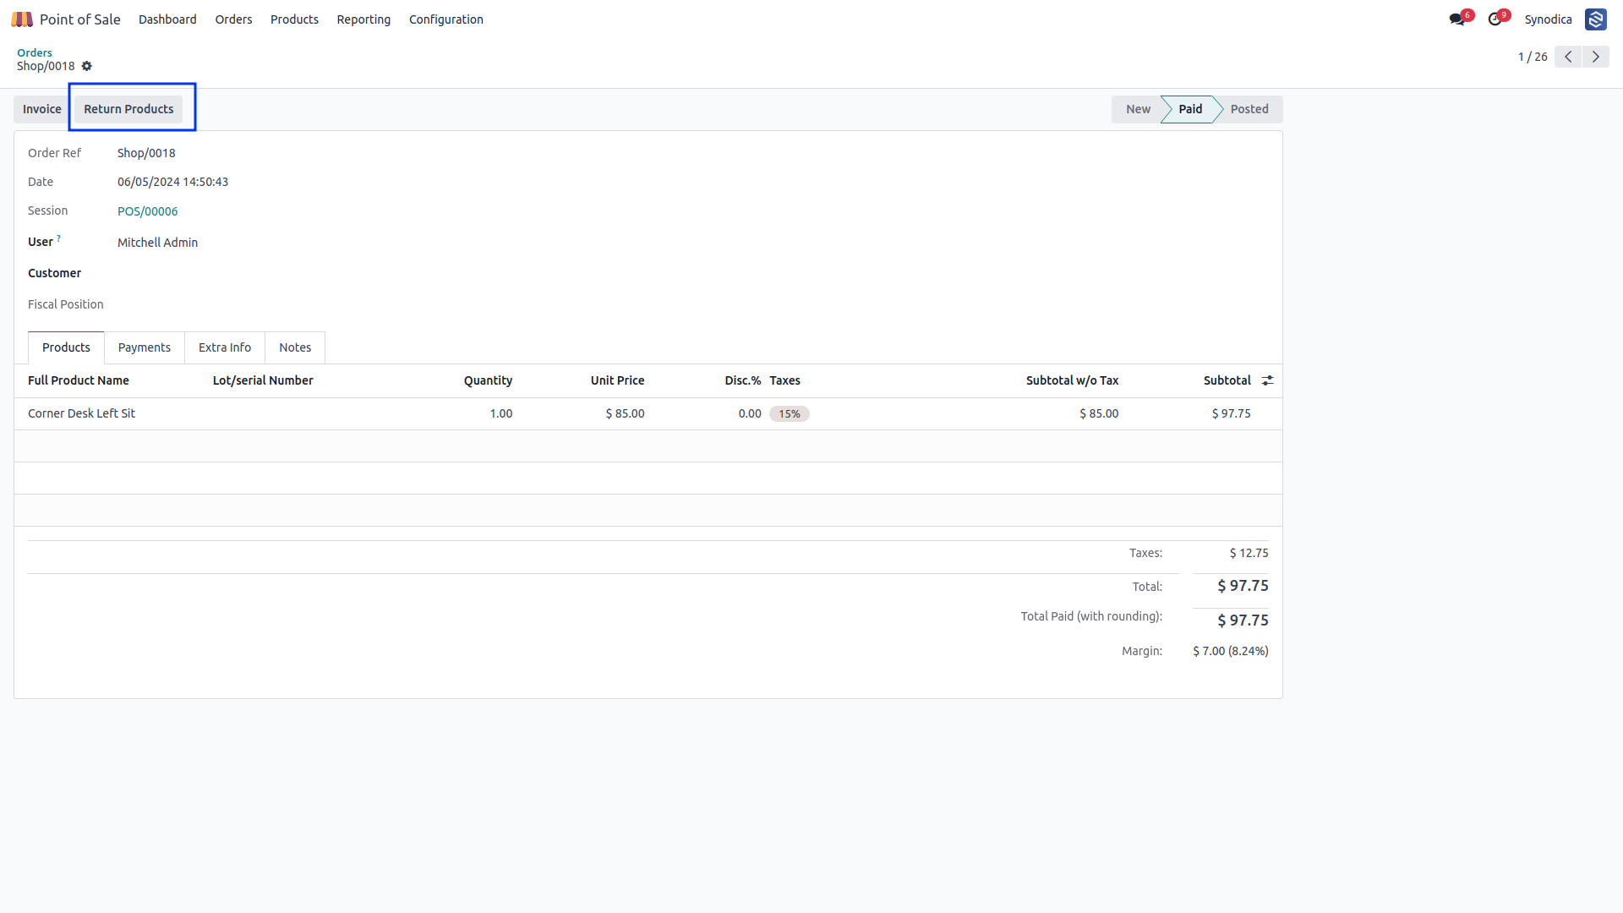Go to the previous order record
This screenshot has width=1623, height=913.
click(1568, 57)
